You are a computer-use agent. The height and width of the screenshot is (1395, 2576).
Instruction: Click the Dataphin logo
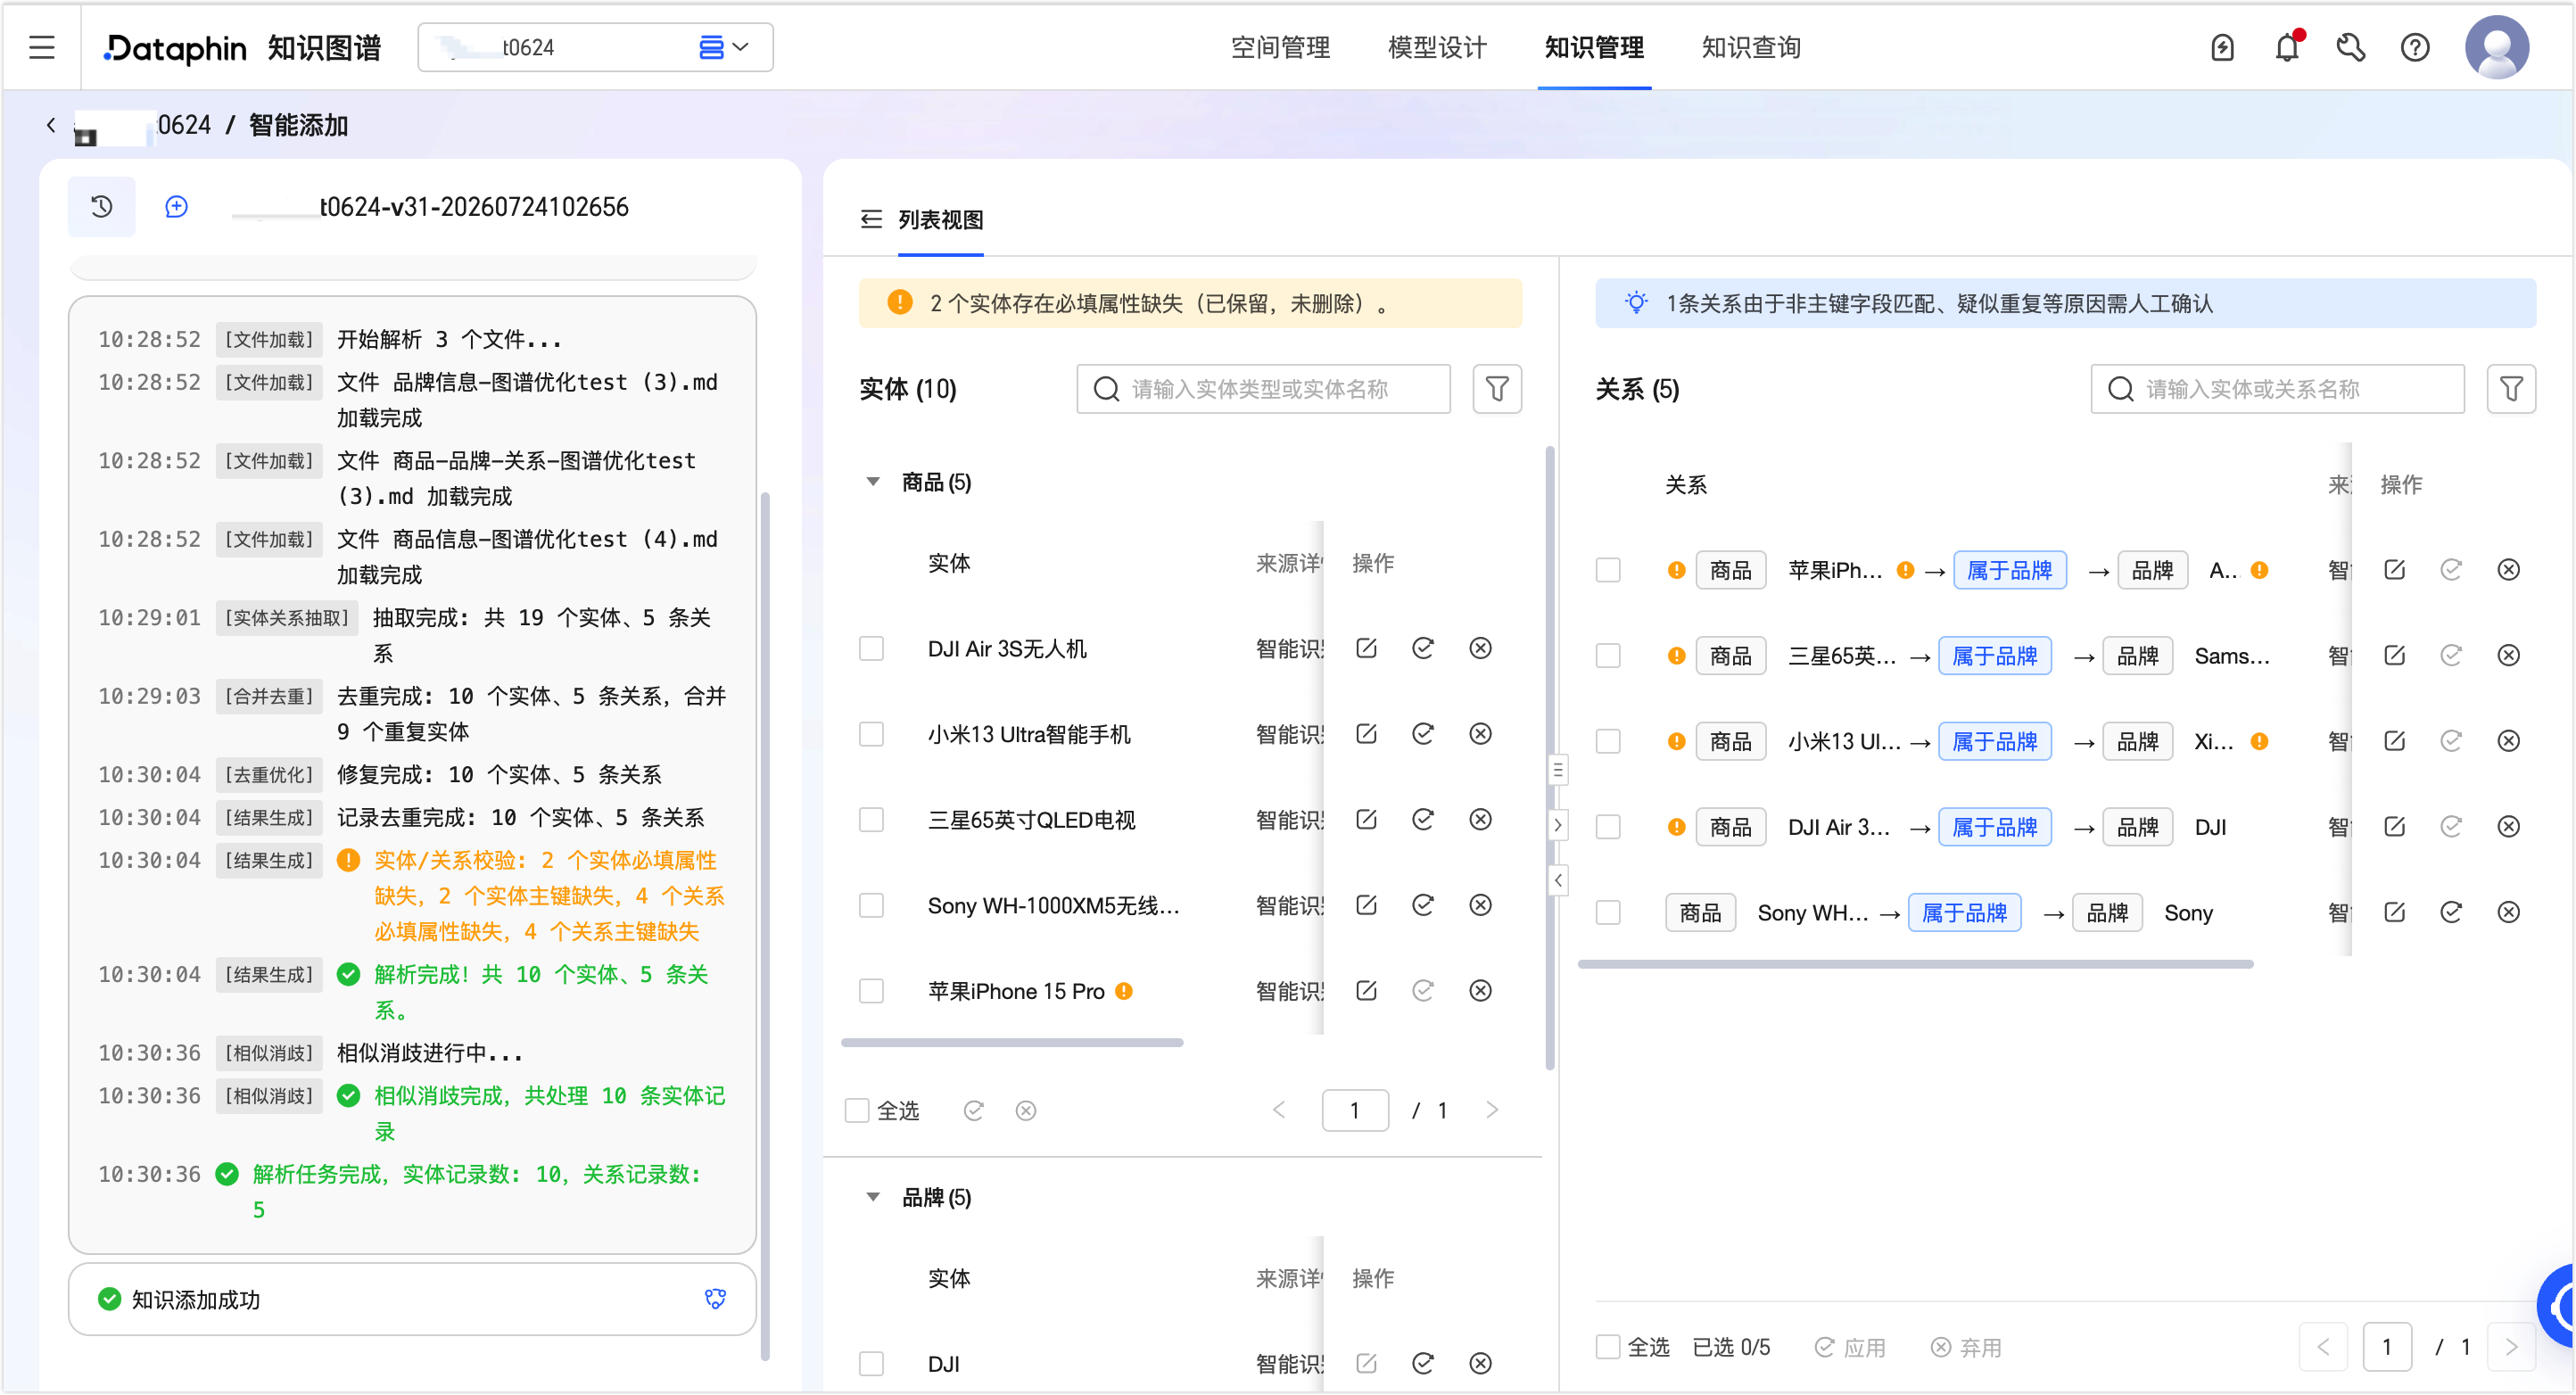176,47
